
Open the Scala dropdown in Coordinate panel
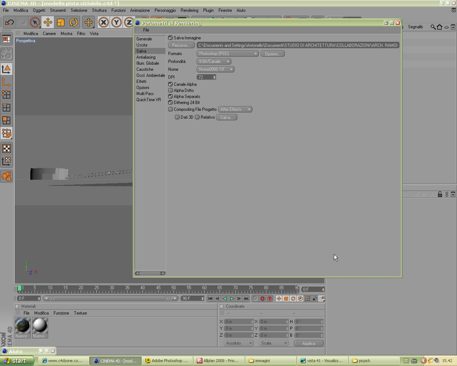tap(273, 343)
